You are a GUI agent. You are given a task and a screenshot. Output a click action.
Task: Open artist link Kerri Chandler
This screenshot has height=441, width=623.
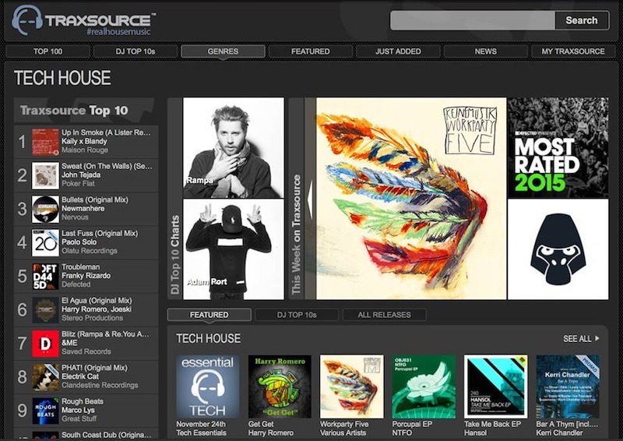click(x=559, y=432)
